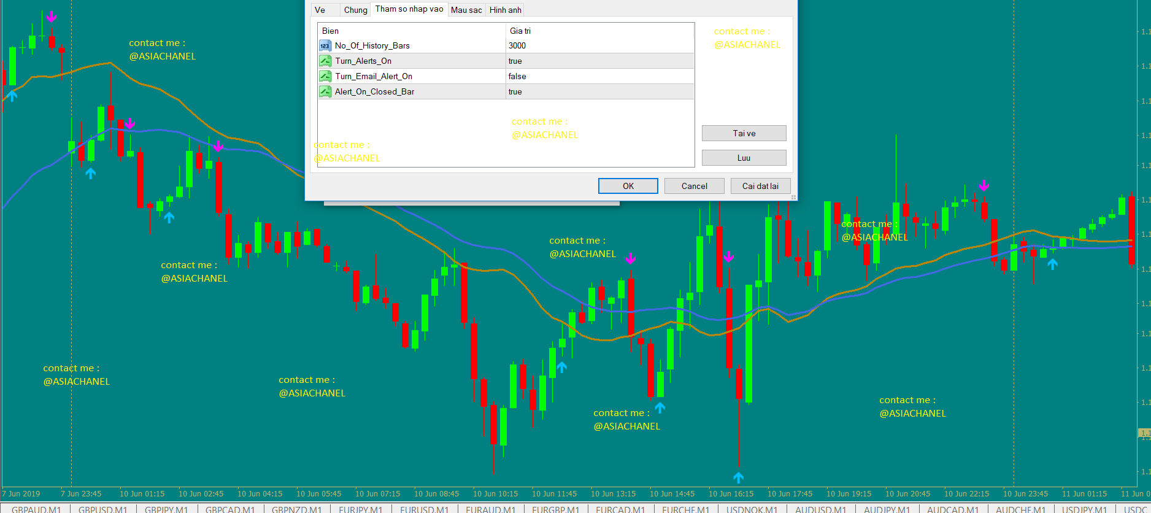The width and height of the screenshot is (1151, 513).
Task: Click the Turn_Email_Alert_On boolean variable icon
Action: coord(325,76)
